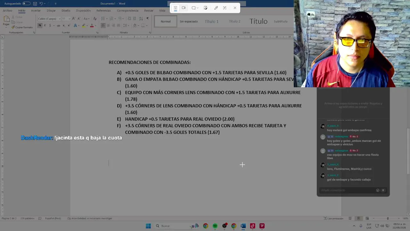The width and height of the screenshot is (410, 231).
Task: Toggle Italic (K) formatting
Action: [45, 25]
